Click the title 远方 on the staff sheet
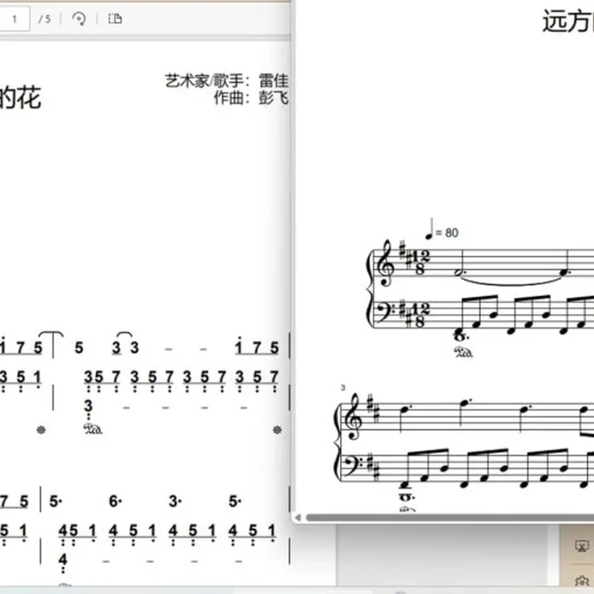The height and width of the screenshot is (594, 594). [x=568, y=22]
